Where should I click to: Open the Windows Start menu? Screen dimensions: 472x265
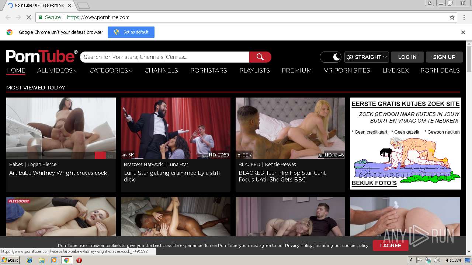10,260
